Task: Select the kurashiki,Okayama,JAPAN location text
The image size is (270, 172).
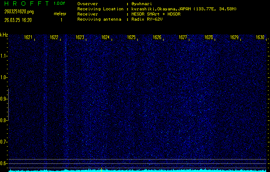Action: (184, 9)
